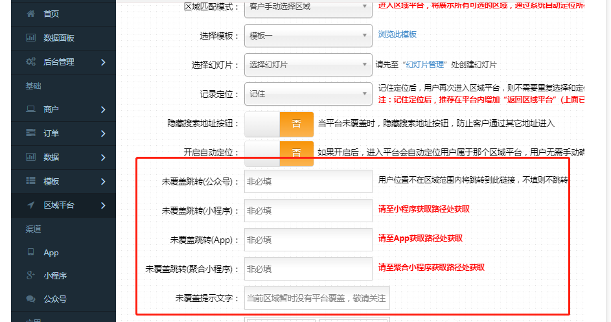Click the laptop icon beside 商户
This screenshot has height=322, width=611.
click(x=30, y=109)
